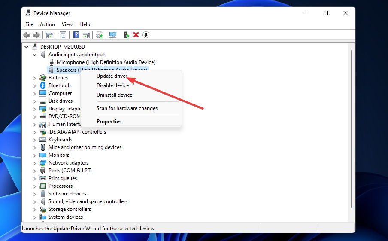This screenshot has width=388, height=241.
Task: Select the Computer tree label
Action: pos(60,93)
